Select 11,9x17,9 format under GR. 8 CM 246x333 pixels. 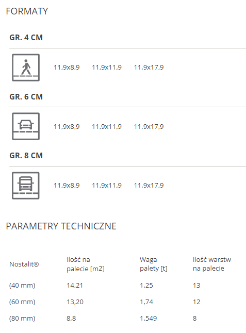[149, 186]
